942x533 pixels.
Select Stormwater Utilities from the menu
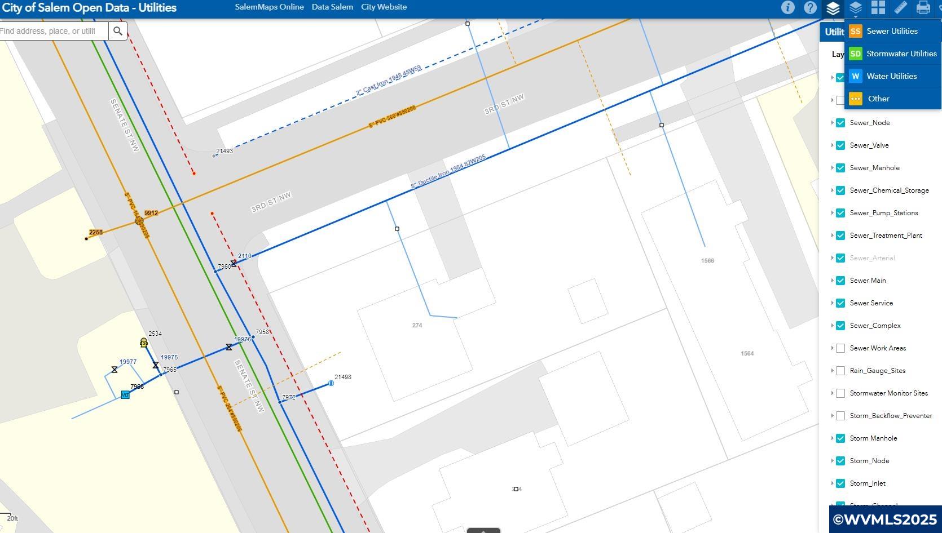click(x=901, y=54)
